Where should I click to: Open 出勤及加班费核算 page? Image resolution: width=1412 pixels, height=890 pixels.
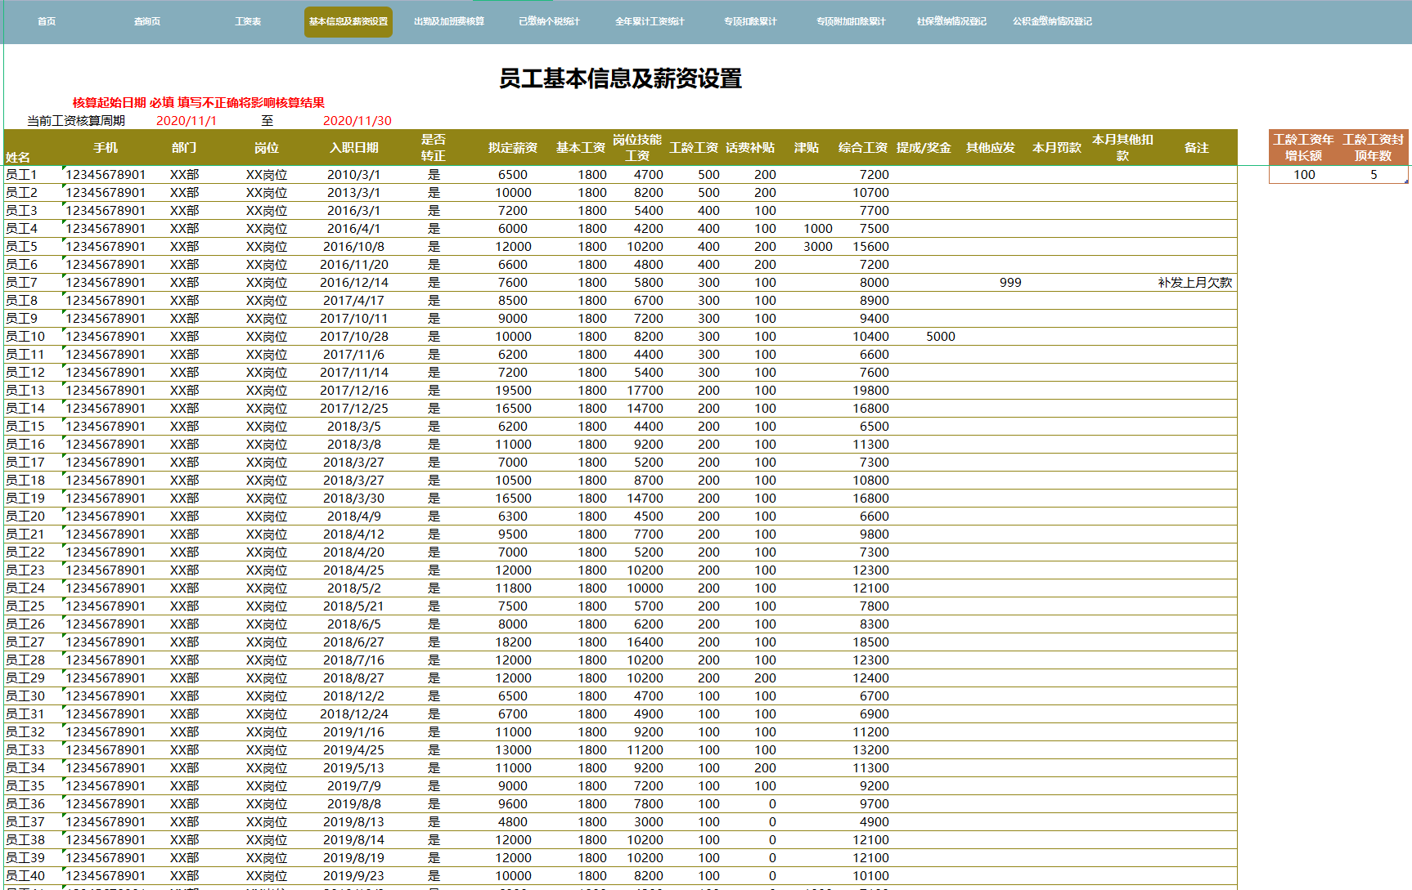tap(448, 21)
